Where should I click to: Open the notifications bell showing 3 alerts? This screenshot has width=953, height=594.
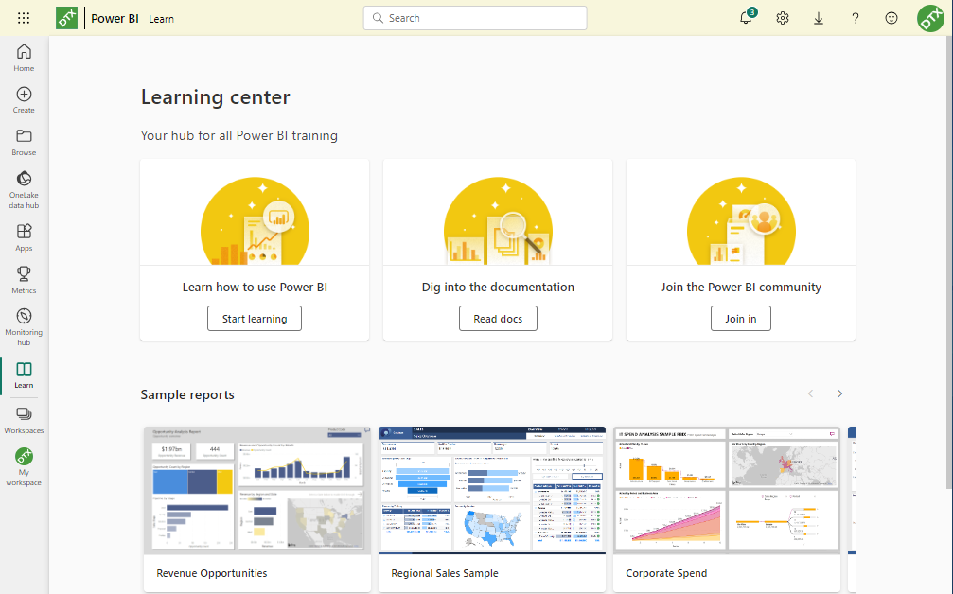click(746, 18)
